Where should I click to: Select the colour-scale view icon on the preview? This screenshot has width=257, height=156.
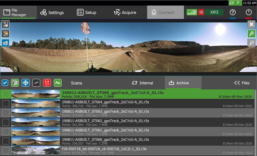(5, 34)
